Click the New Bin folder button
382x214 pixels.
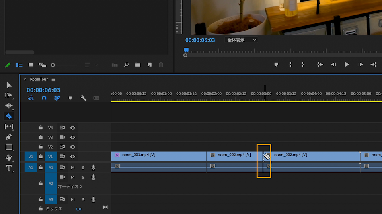(138, 65)
